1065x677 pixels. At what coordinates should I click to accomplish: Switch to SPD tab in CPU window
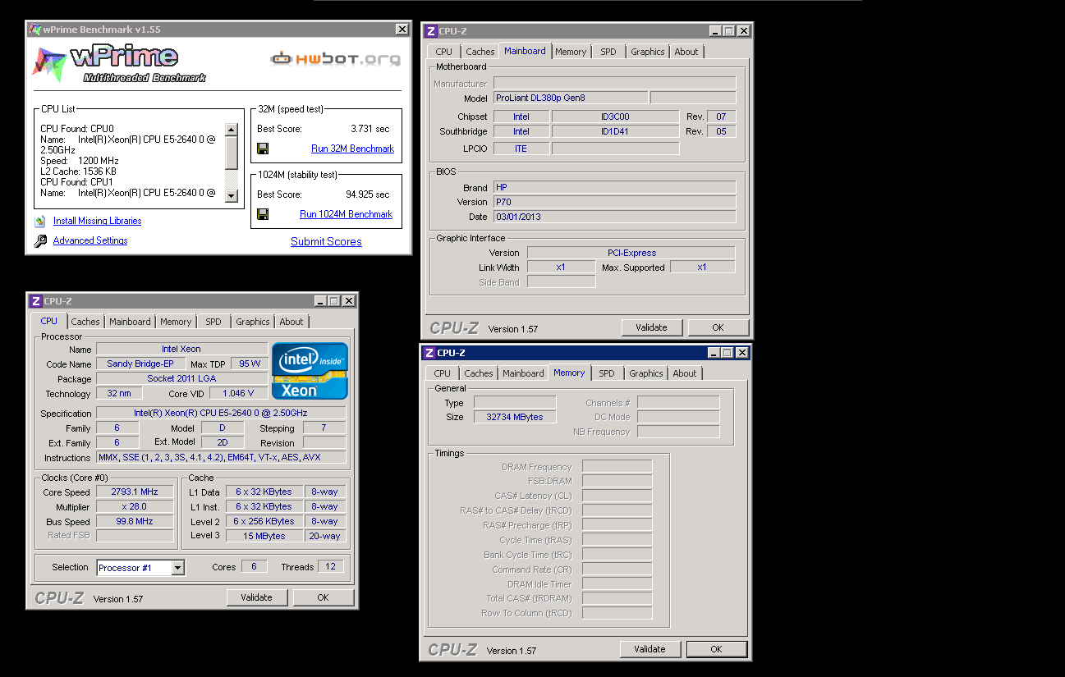point(213,322)
